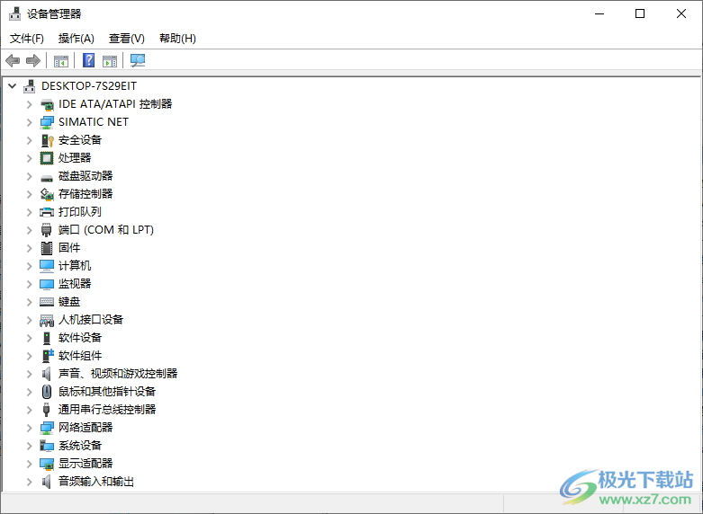The width and height of the screenshot is (703, 514).
Task: Click the 磁盘驱动器 drive icon
Action: click(x=47, y=178)
